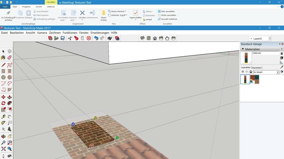Select the first material thumbnail swatch
Viewport: 284px width, 159px height.
[245, 79]
